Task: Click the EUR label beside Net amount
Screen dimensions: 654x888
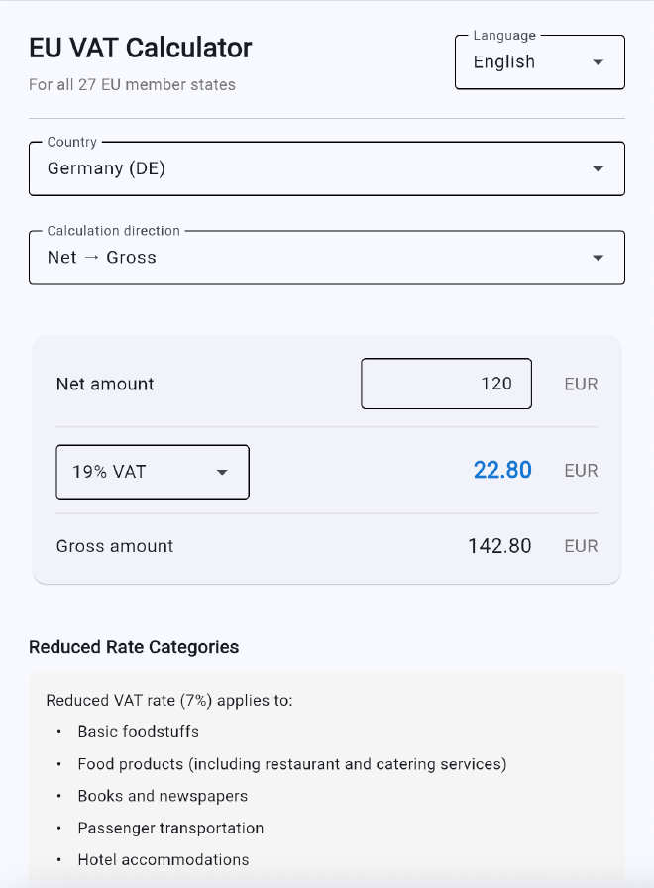Action: tap(581, 384)
